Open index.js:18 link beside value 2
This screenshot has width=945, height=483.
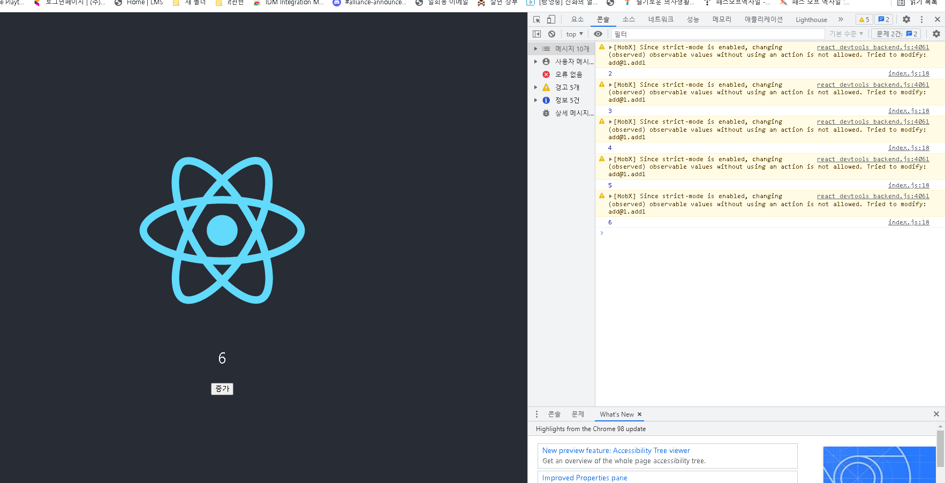point(909,74)
